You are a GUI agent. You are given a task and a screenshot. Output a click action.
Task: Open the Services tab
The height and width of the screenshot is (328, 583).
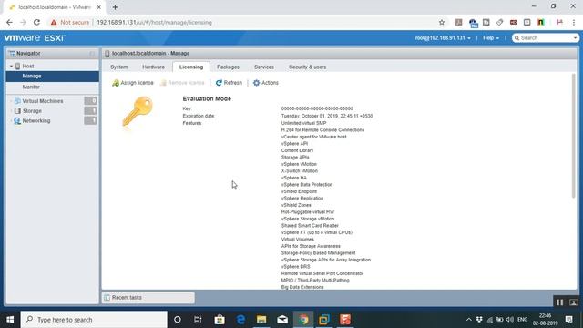[x=264, y=67]
